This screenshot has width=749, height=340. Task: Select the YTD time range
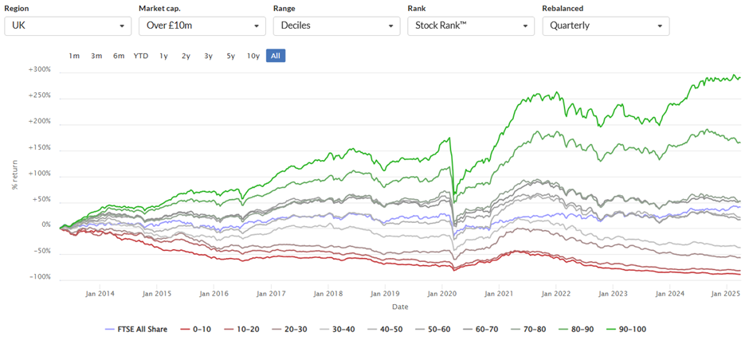[141, 56]
